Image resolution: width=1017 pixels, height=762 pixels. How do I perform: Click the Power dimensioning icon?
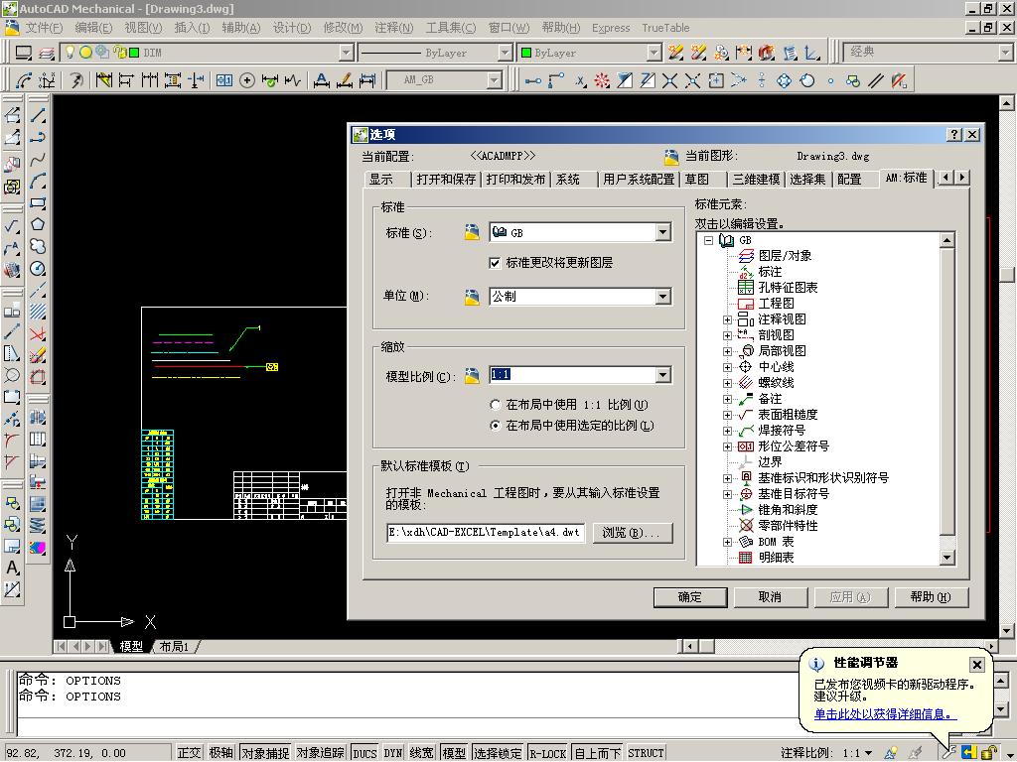103,80
